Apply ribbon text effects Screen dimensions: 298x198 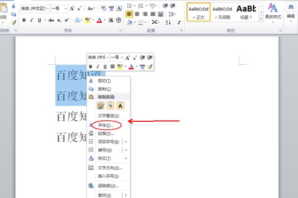pos(77,20)
